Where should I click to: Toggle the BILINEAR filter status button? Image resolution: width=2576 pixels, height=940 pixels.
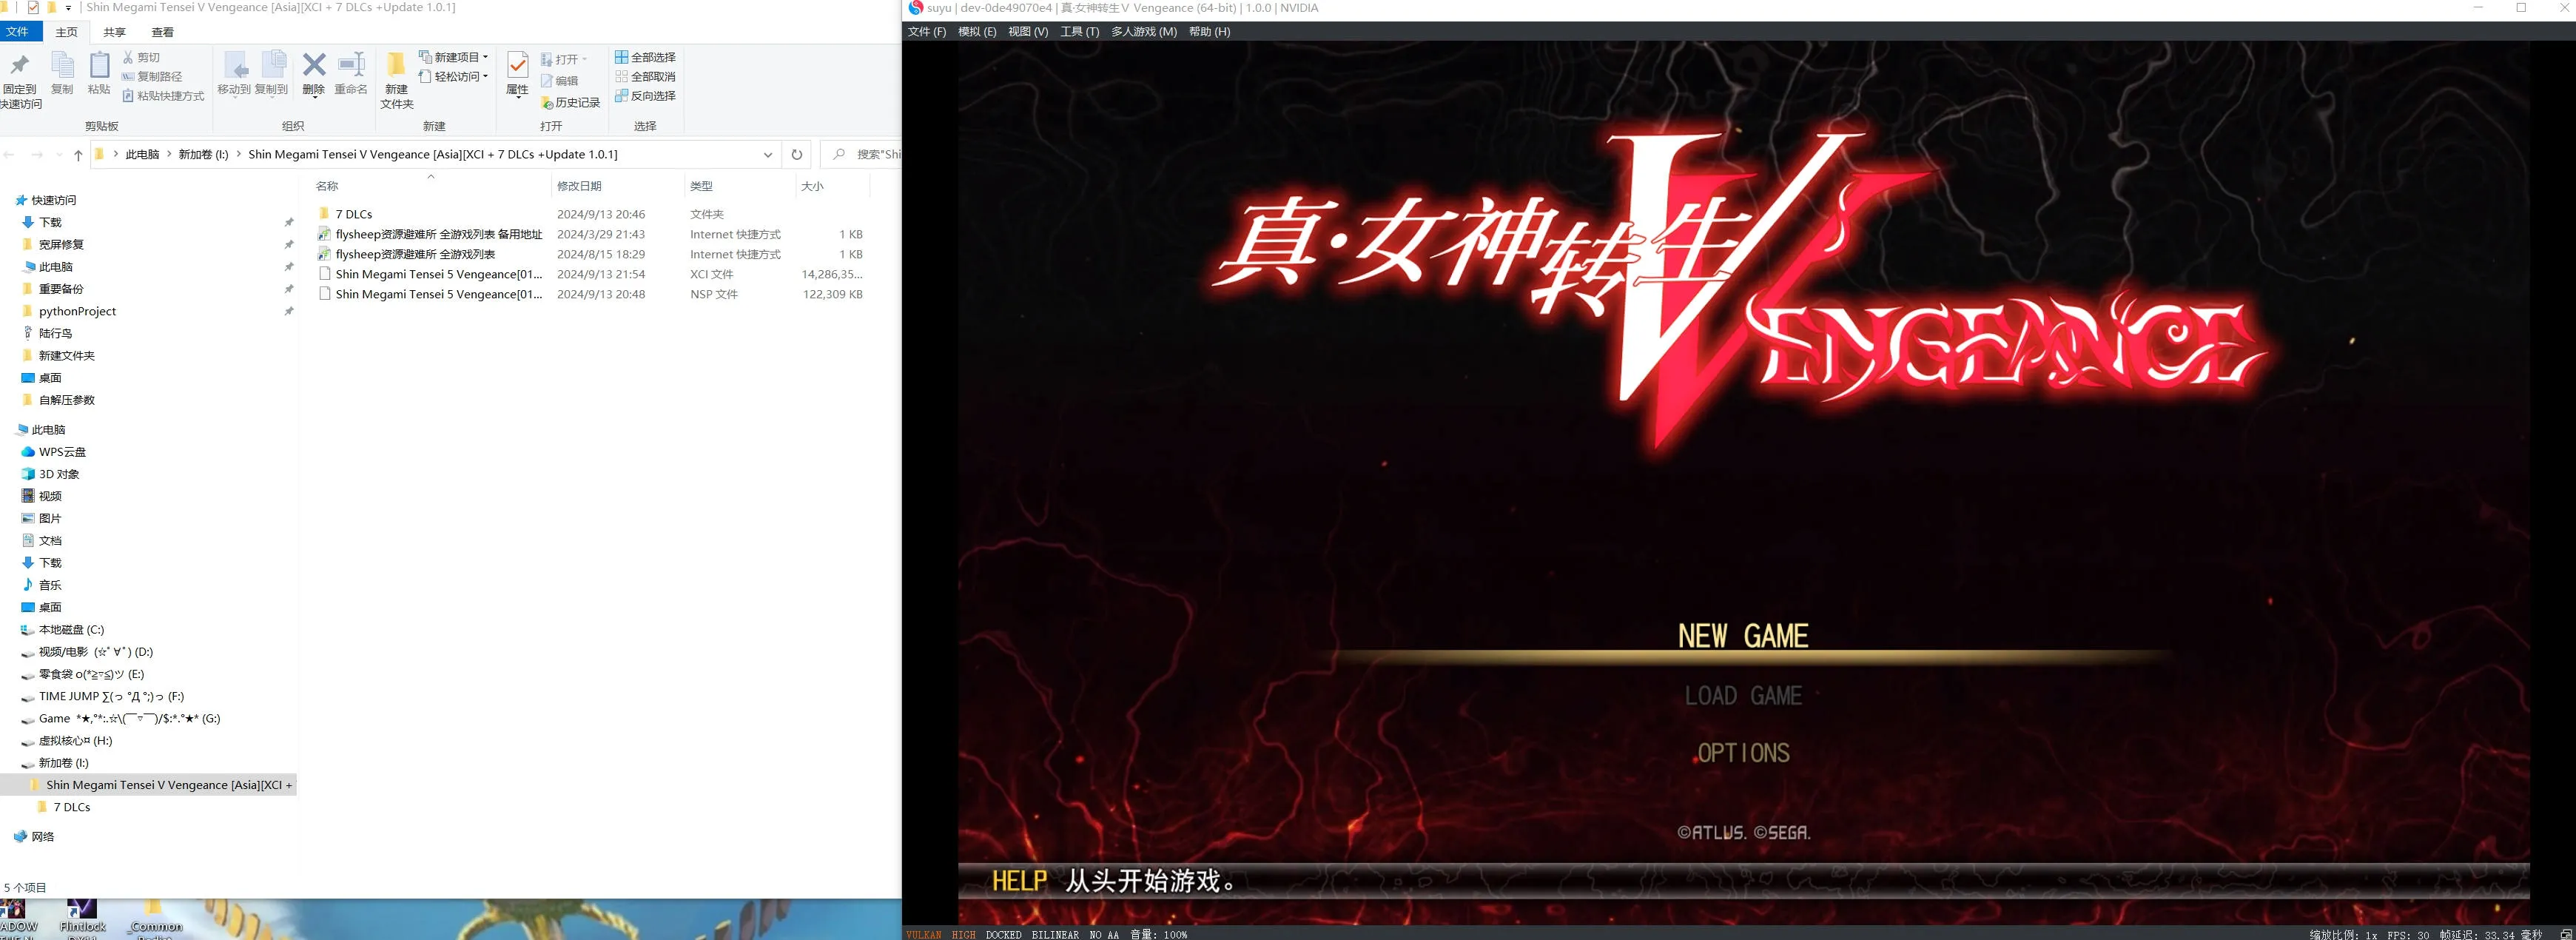1055,934
